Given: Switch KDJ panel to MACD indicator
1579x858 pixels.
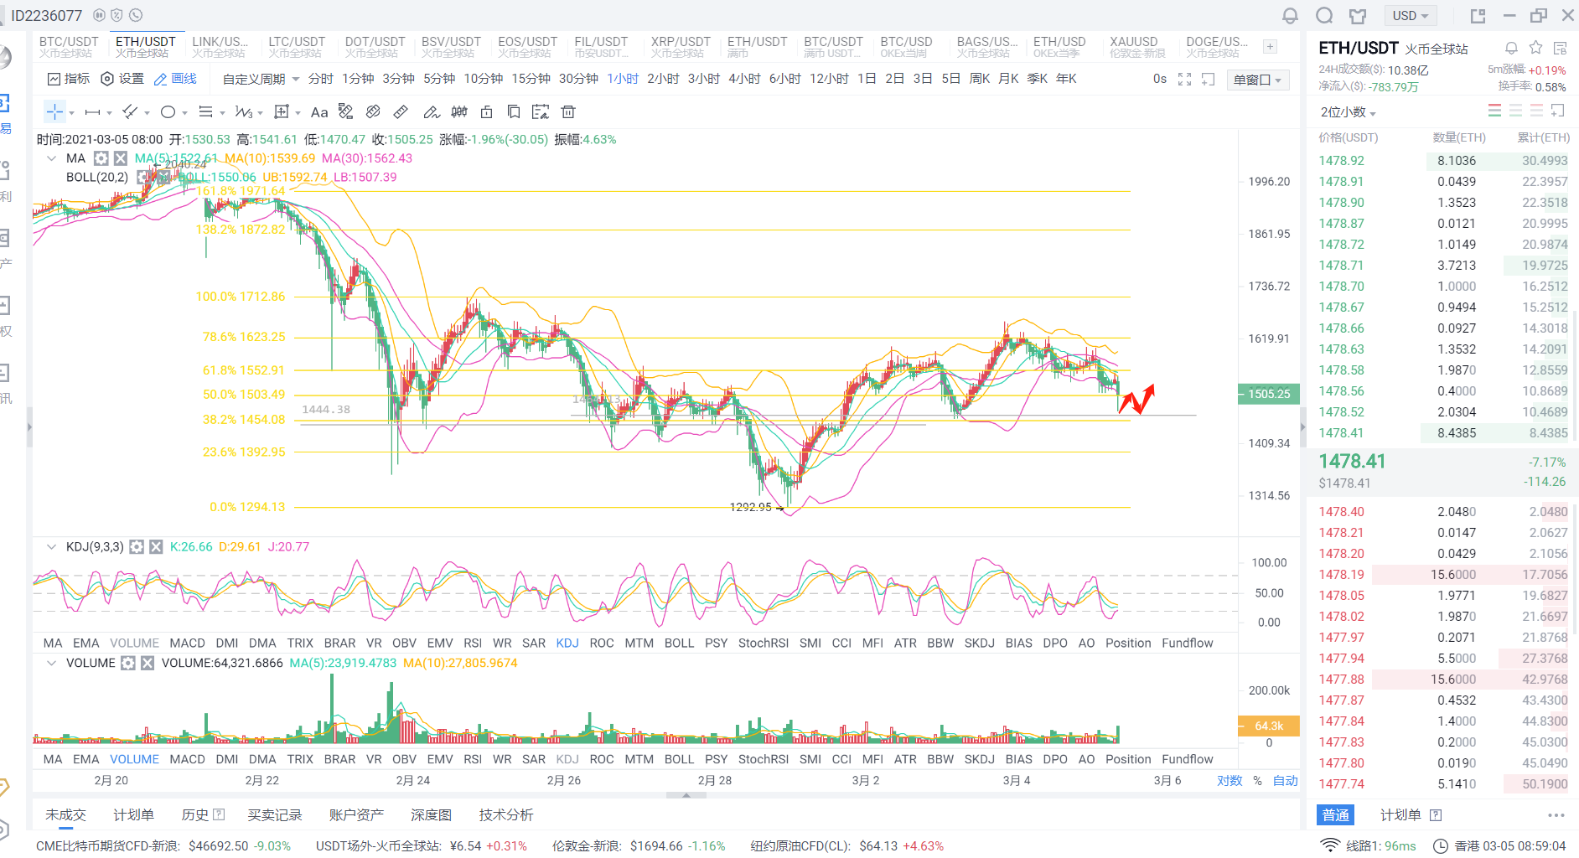Looking at the screenshot, I should point(187,643).
